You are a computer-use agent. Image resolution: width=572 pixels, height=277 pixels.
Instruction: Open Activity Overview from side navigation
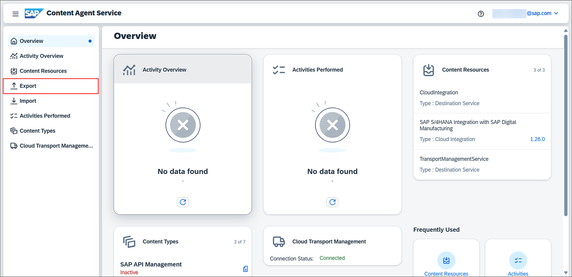click(51, 56)
